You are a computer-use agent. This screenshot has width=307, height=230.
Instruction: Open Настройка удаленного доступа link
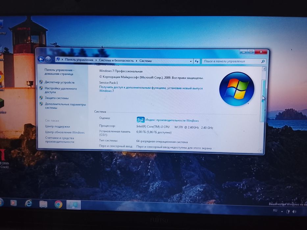click(x=61, y=90)
